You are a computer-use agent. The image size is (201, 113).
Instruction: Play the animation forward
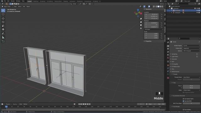85,104
